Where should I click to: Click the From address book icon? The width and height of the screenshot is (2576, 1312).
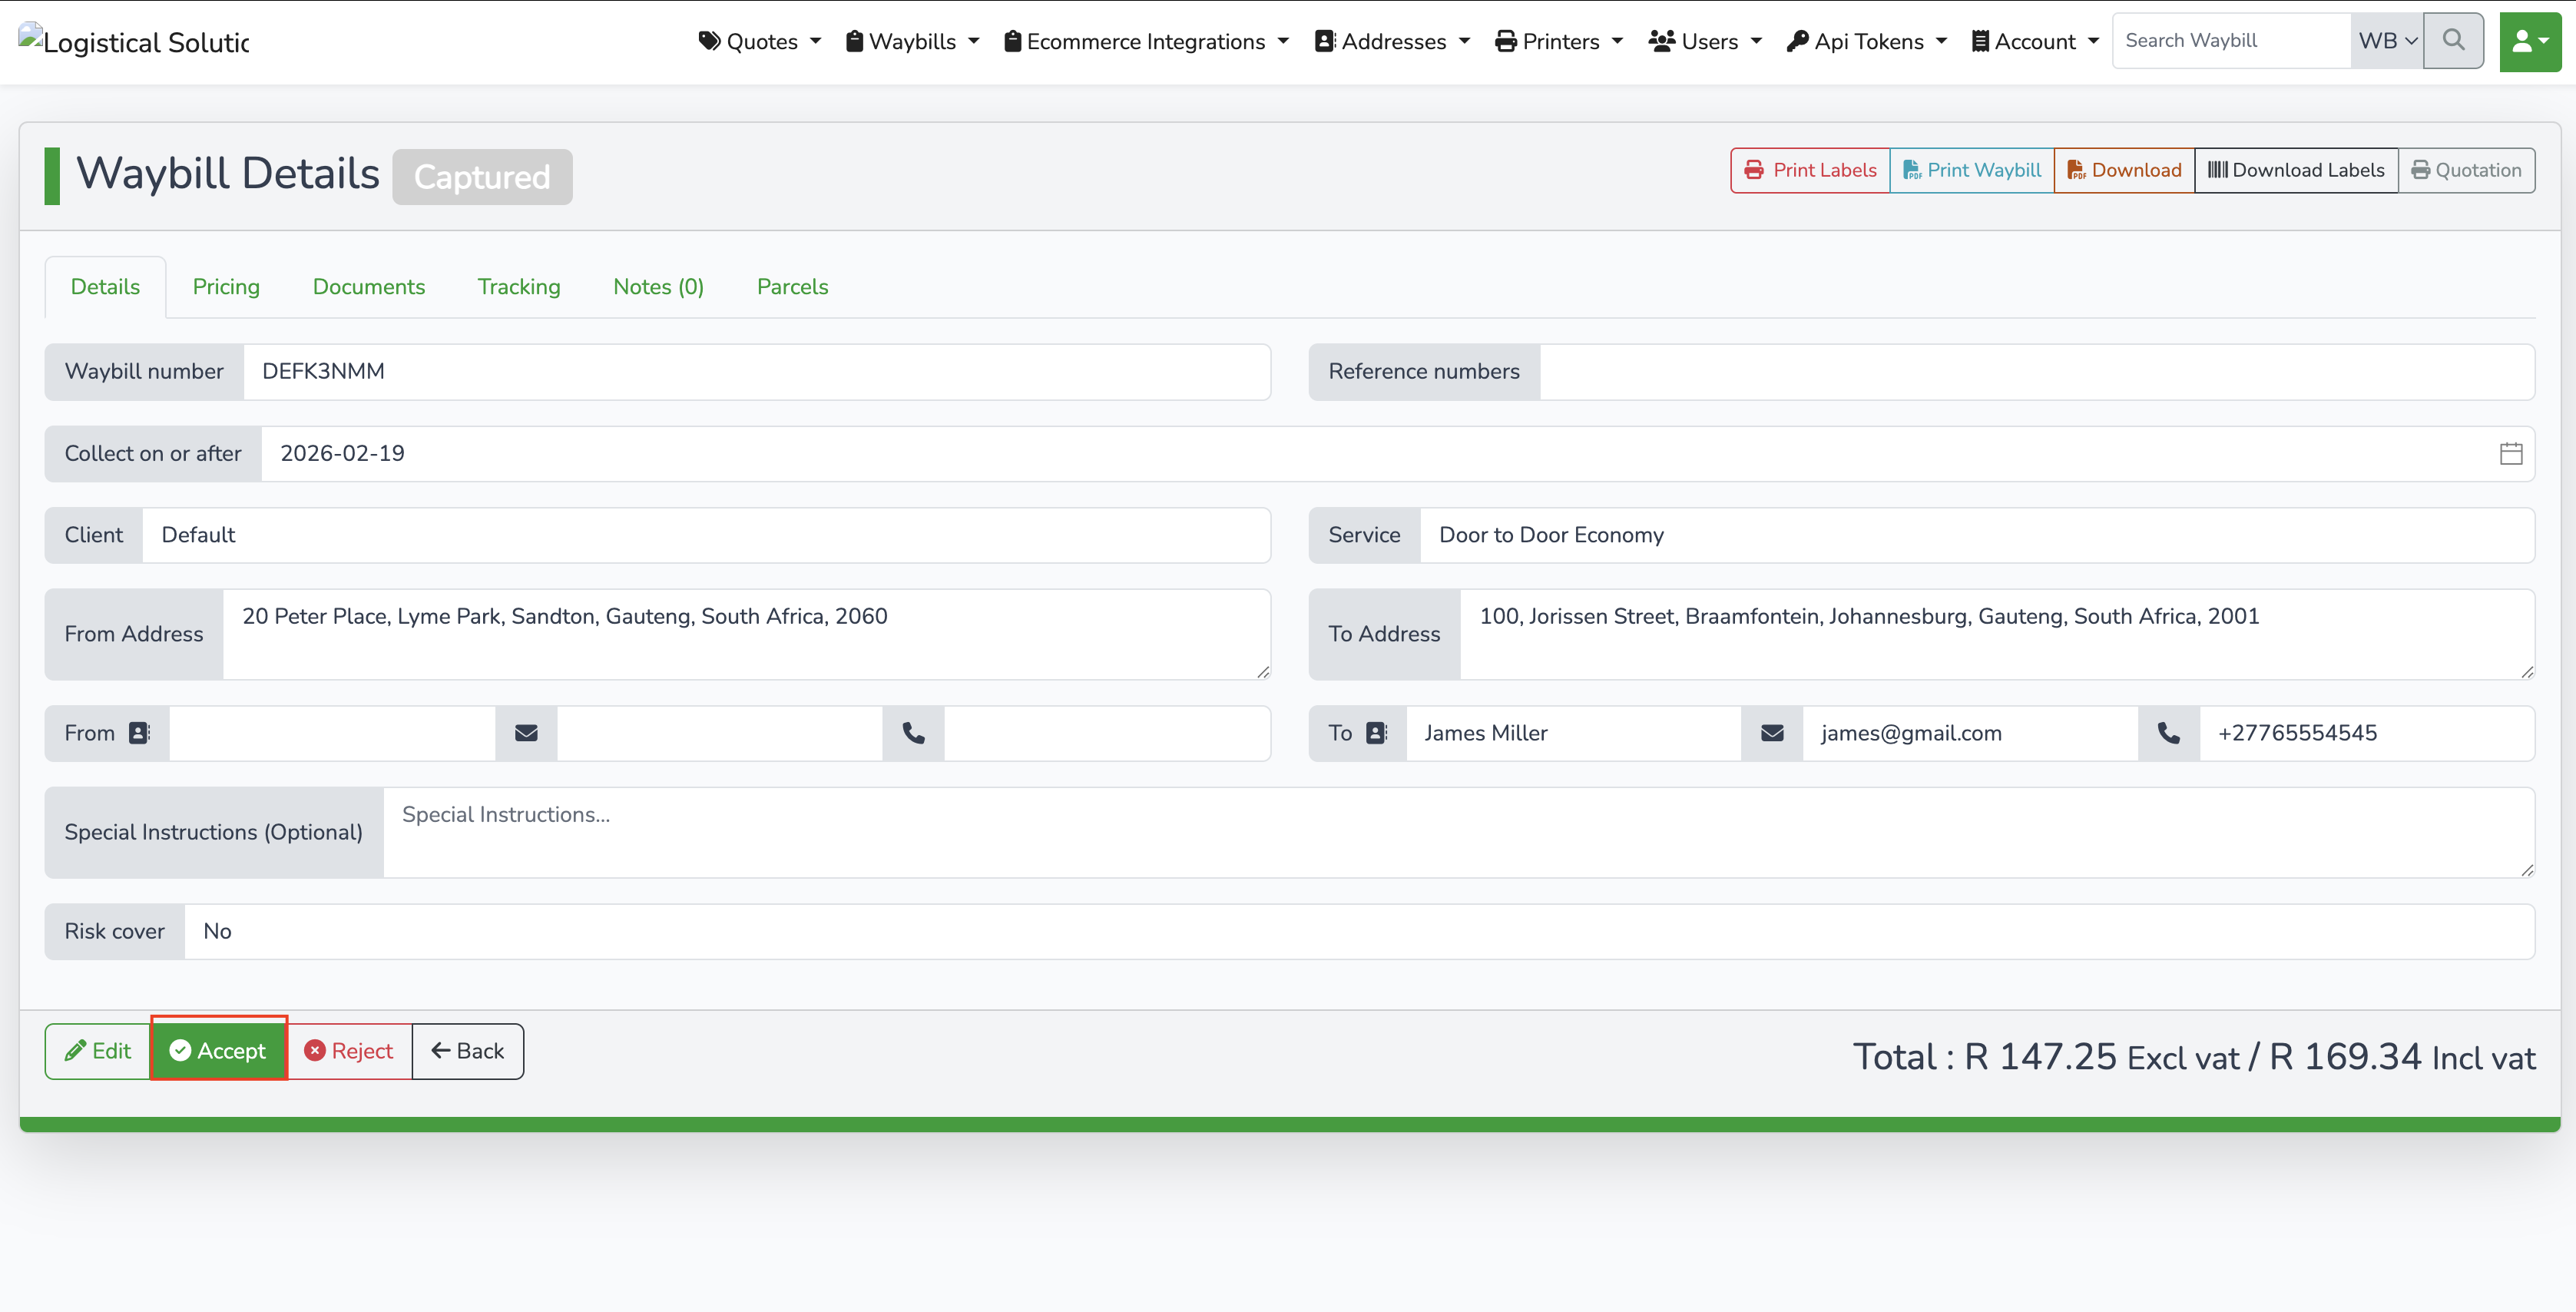pyautogui.click(x=139, y=733)
